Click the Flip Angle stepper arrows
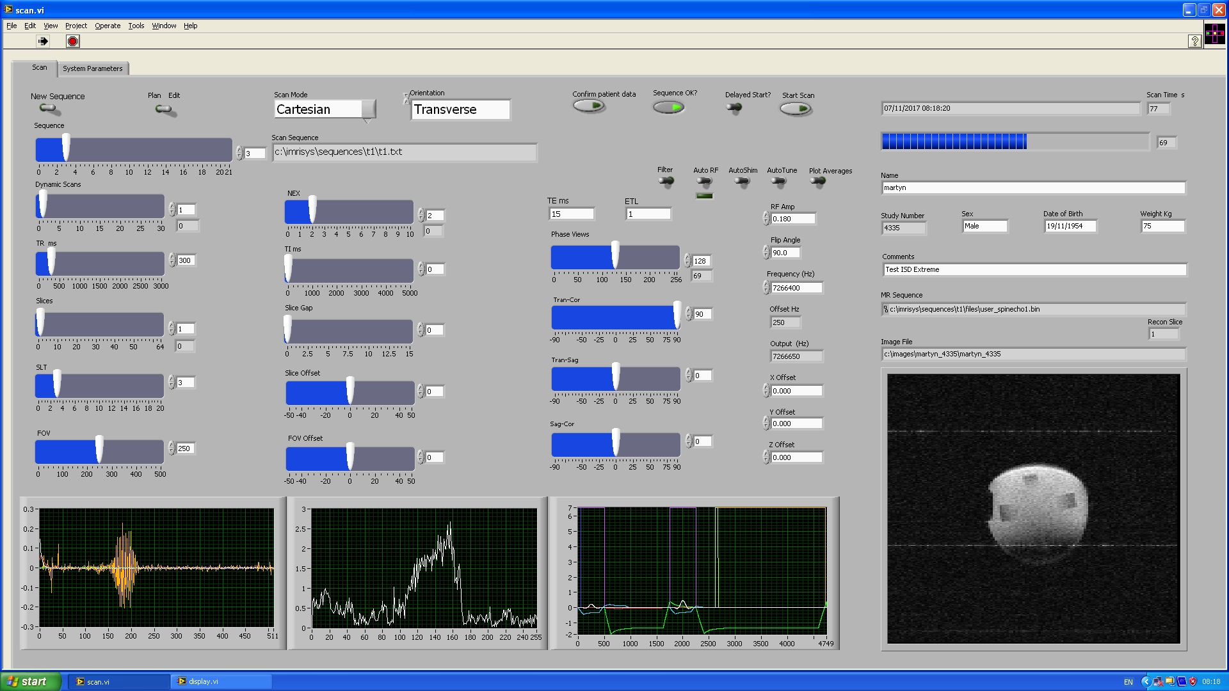The height and width of the screenshot is (691, 1229). click(x=766, y=252)
